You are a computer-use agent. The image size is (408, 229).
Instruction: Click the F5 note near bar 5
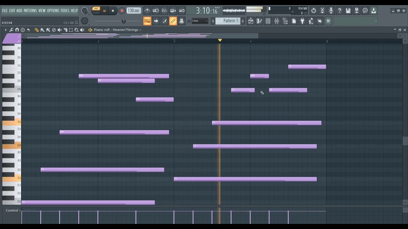(x=307, y=67)
